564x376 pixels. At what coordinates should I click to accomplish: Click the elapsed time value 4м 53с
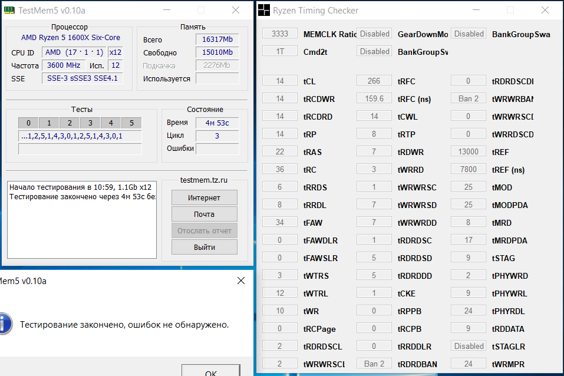217,123
